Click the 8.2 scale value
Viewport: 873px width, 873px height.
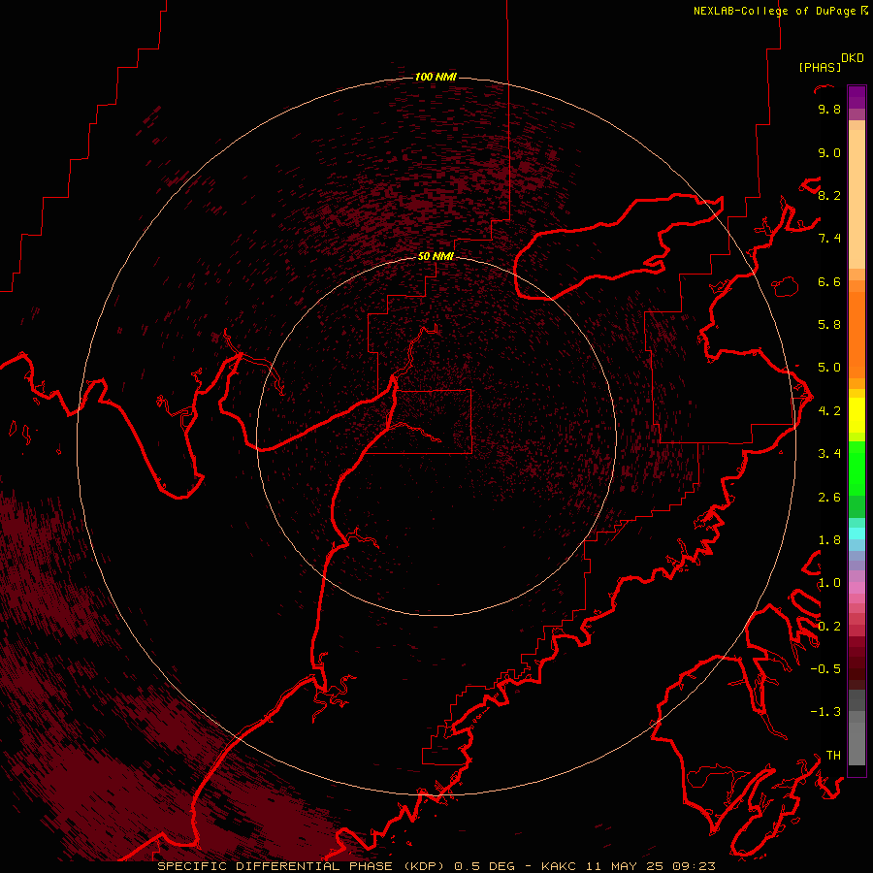click(829, 195)
